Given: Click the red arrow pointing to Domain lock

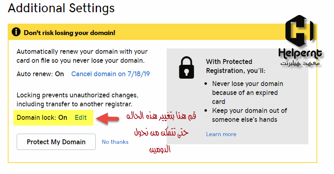Looking at the screenshot, I should 108,119.
